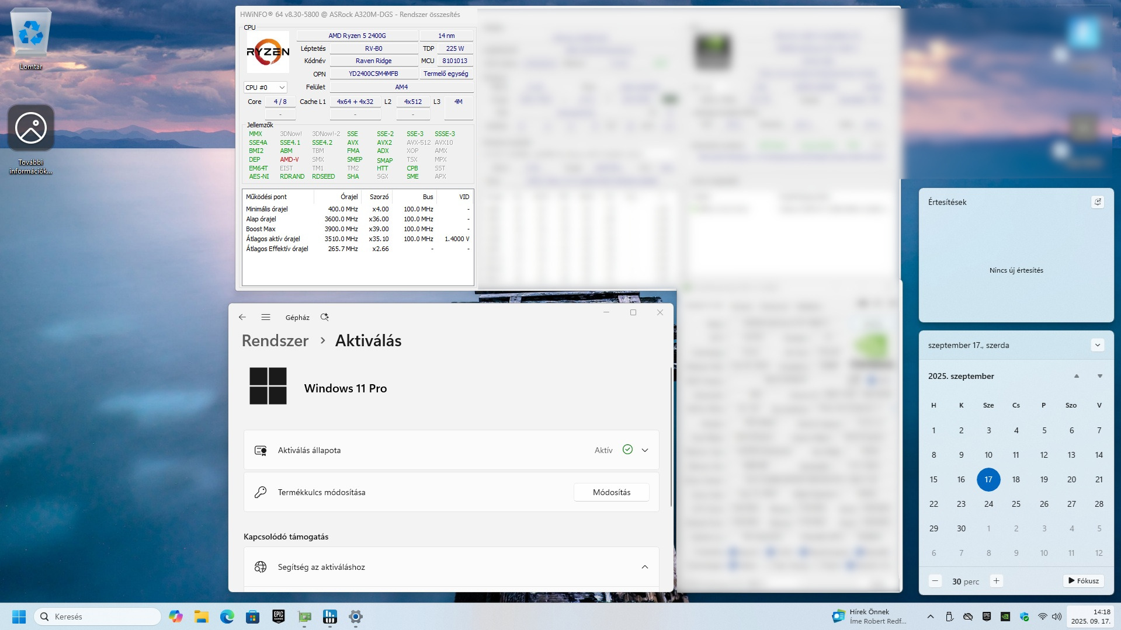Screen dimensions: 1121x630
Task: Launch Epic Games from the taskbar
Action: 279,617
